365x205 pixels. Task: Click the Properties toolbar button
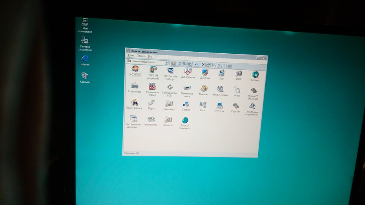[x=208, y=65]
